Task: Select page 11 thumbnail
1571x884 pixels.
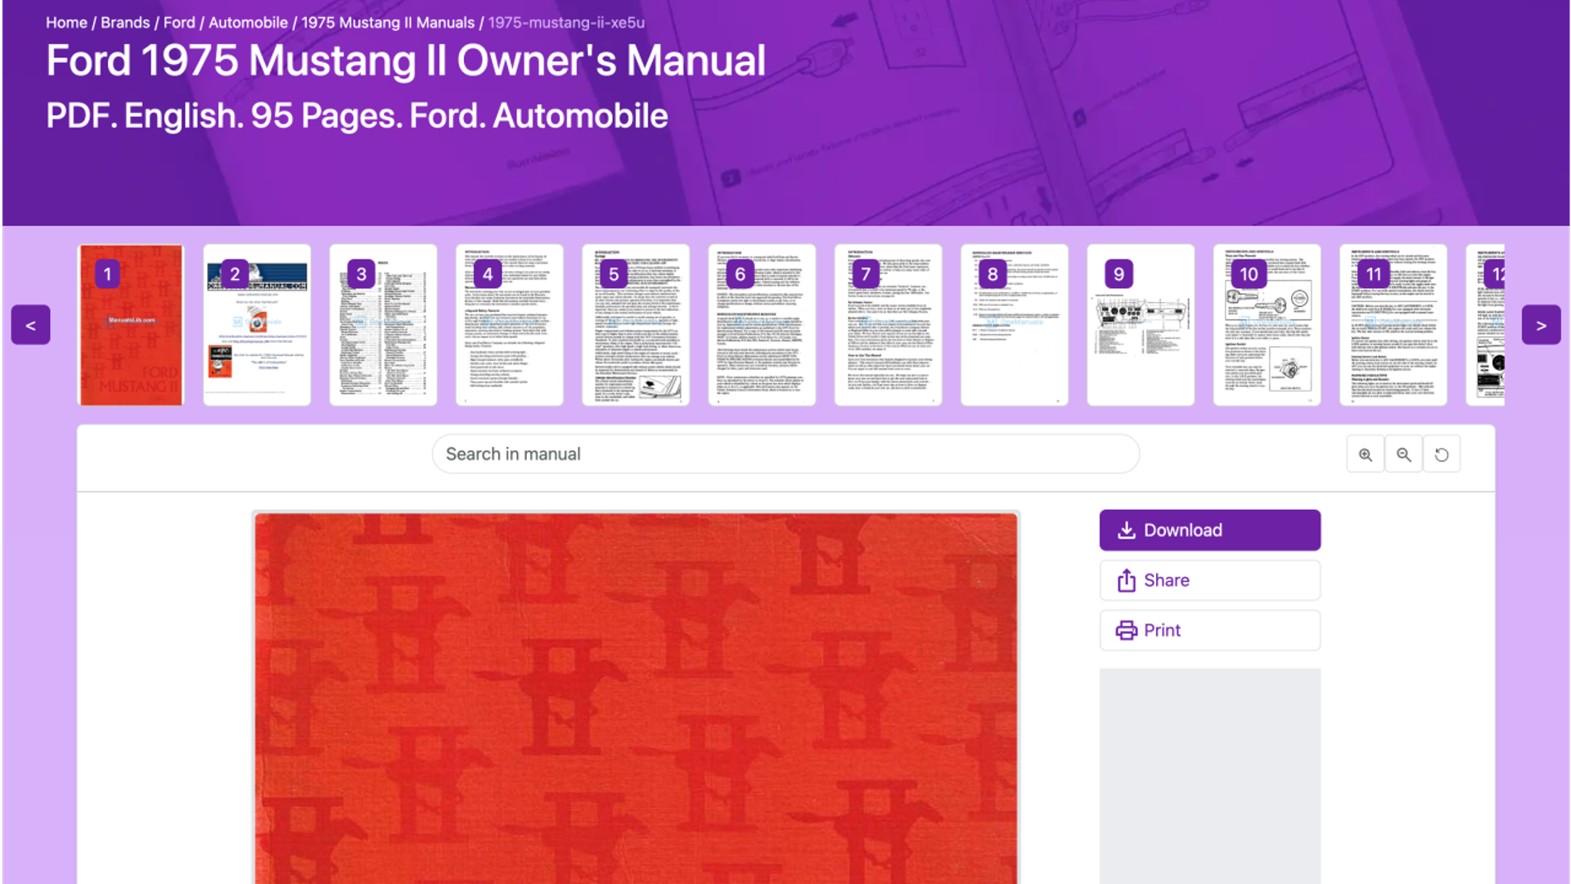Action: 1393,325
